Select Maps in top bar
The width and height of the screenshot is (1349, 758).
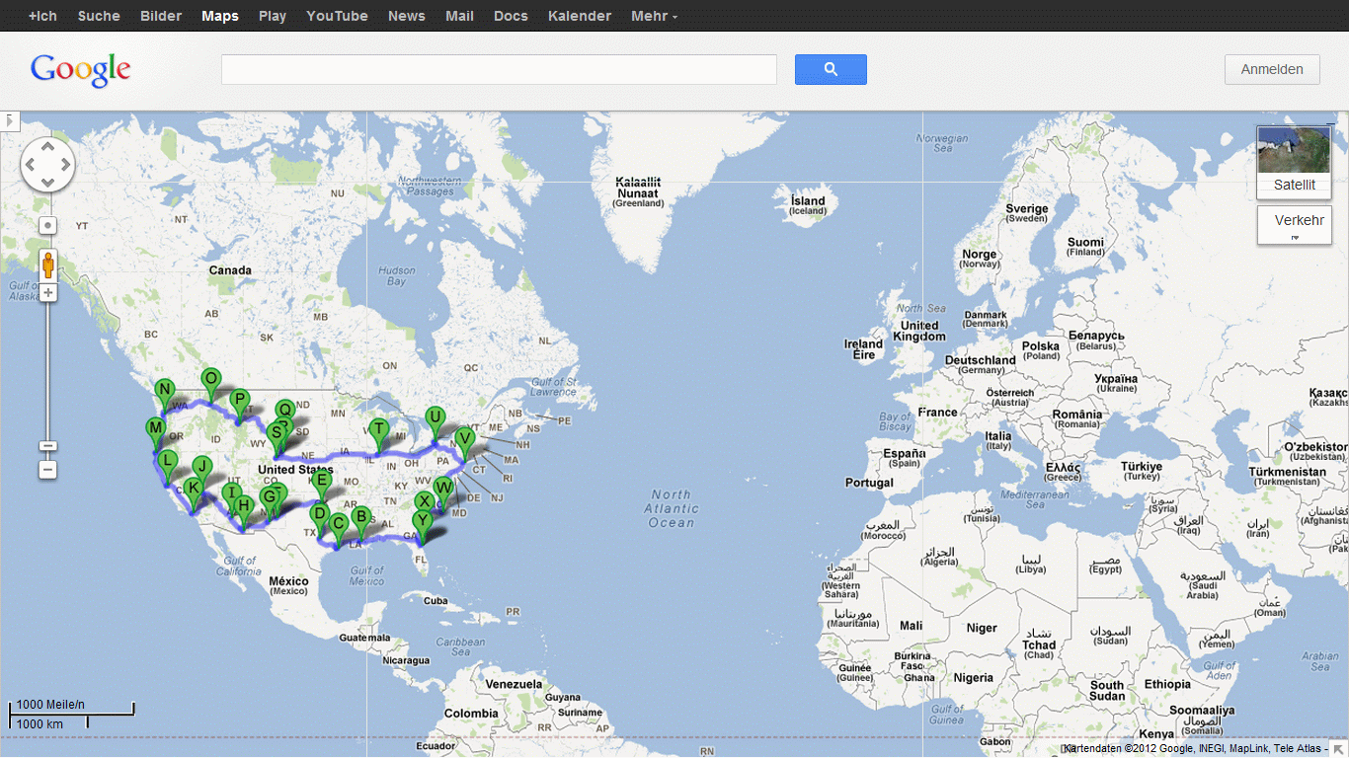220,16
